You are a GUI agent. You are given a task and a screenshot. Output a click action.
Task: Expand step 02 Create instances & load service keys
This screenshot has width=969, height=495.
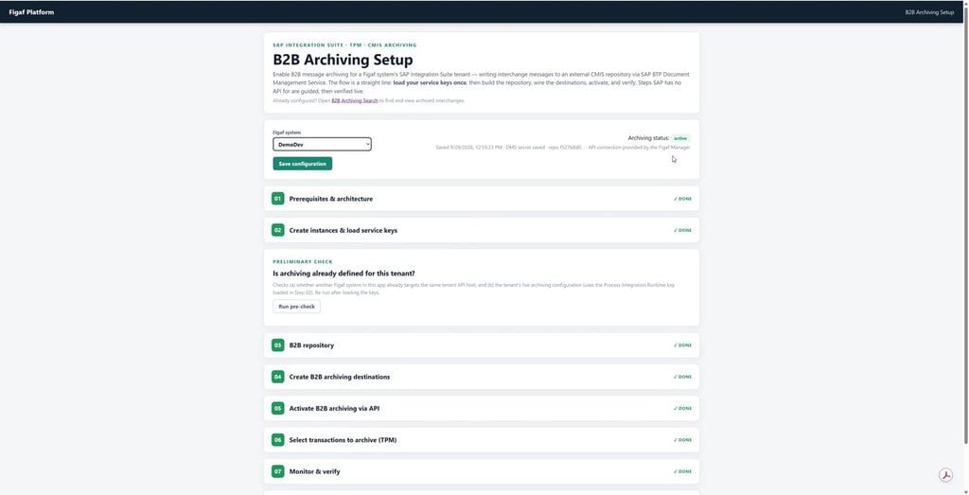point(482,230)
